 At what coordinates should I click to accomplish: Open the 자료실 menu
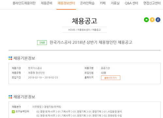coord(115,3)
